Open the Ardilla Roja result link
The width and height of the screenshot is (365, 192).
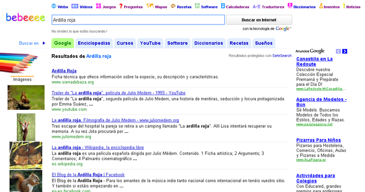coord(64,71)
